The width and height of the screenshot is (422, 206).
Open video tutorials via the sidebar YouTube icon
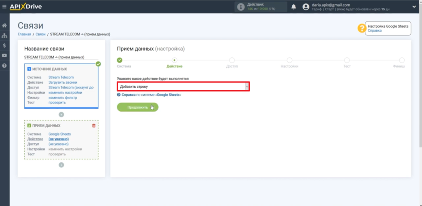(4, 55)
